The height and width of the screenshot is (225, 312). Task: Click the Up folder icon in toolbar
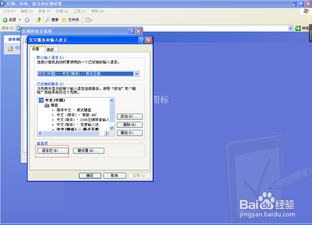tap(39, 20)
